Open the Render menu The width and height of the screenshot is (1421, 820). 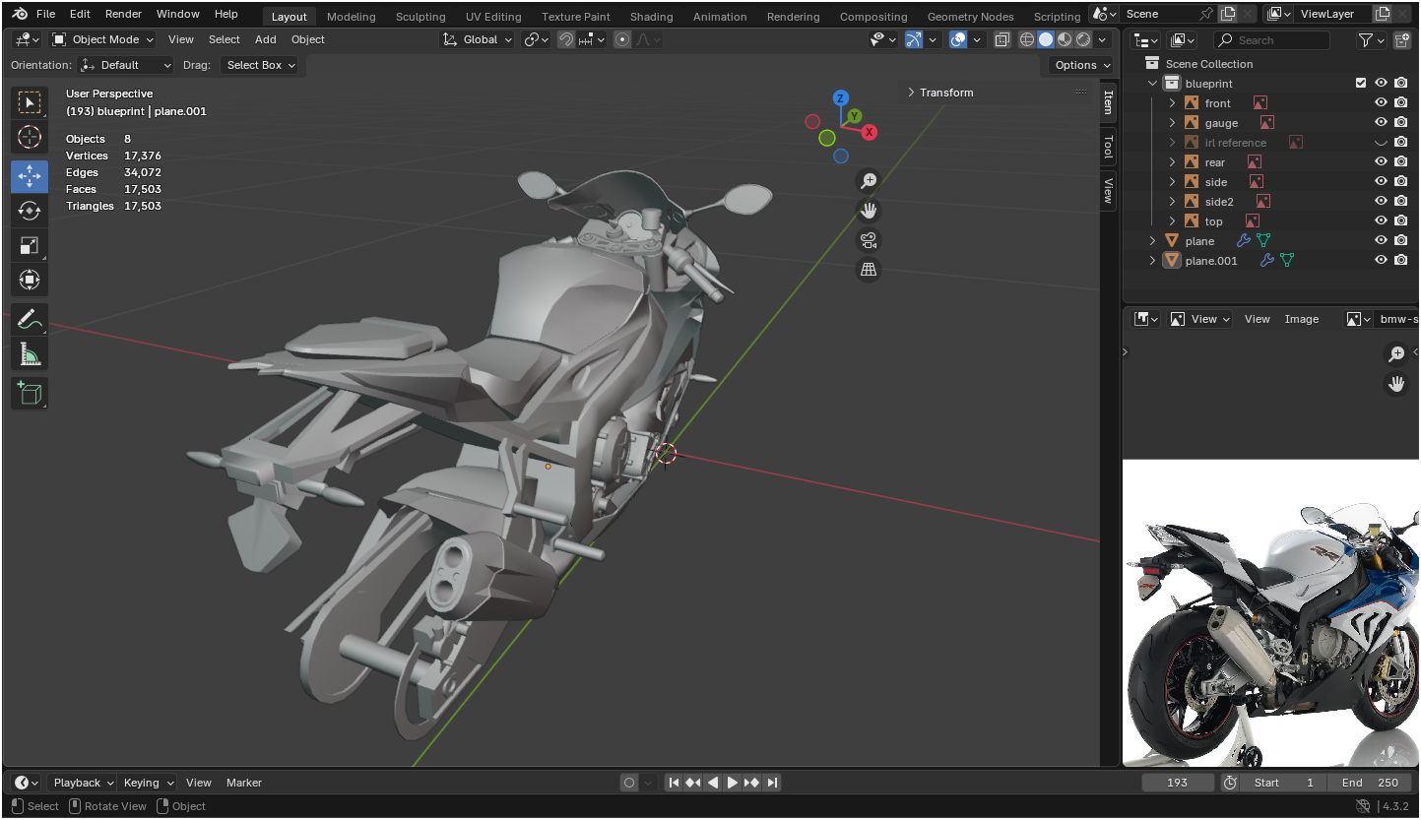pos(123,14)
